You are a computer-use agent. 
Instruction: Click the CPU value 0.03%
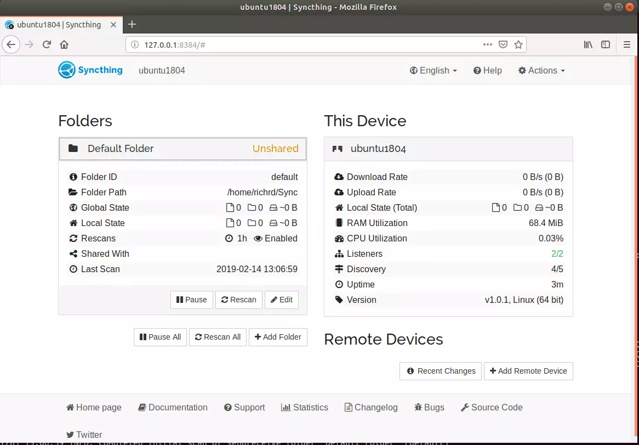pyautogui.click(x=551, y=238)
